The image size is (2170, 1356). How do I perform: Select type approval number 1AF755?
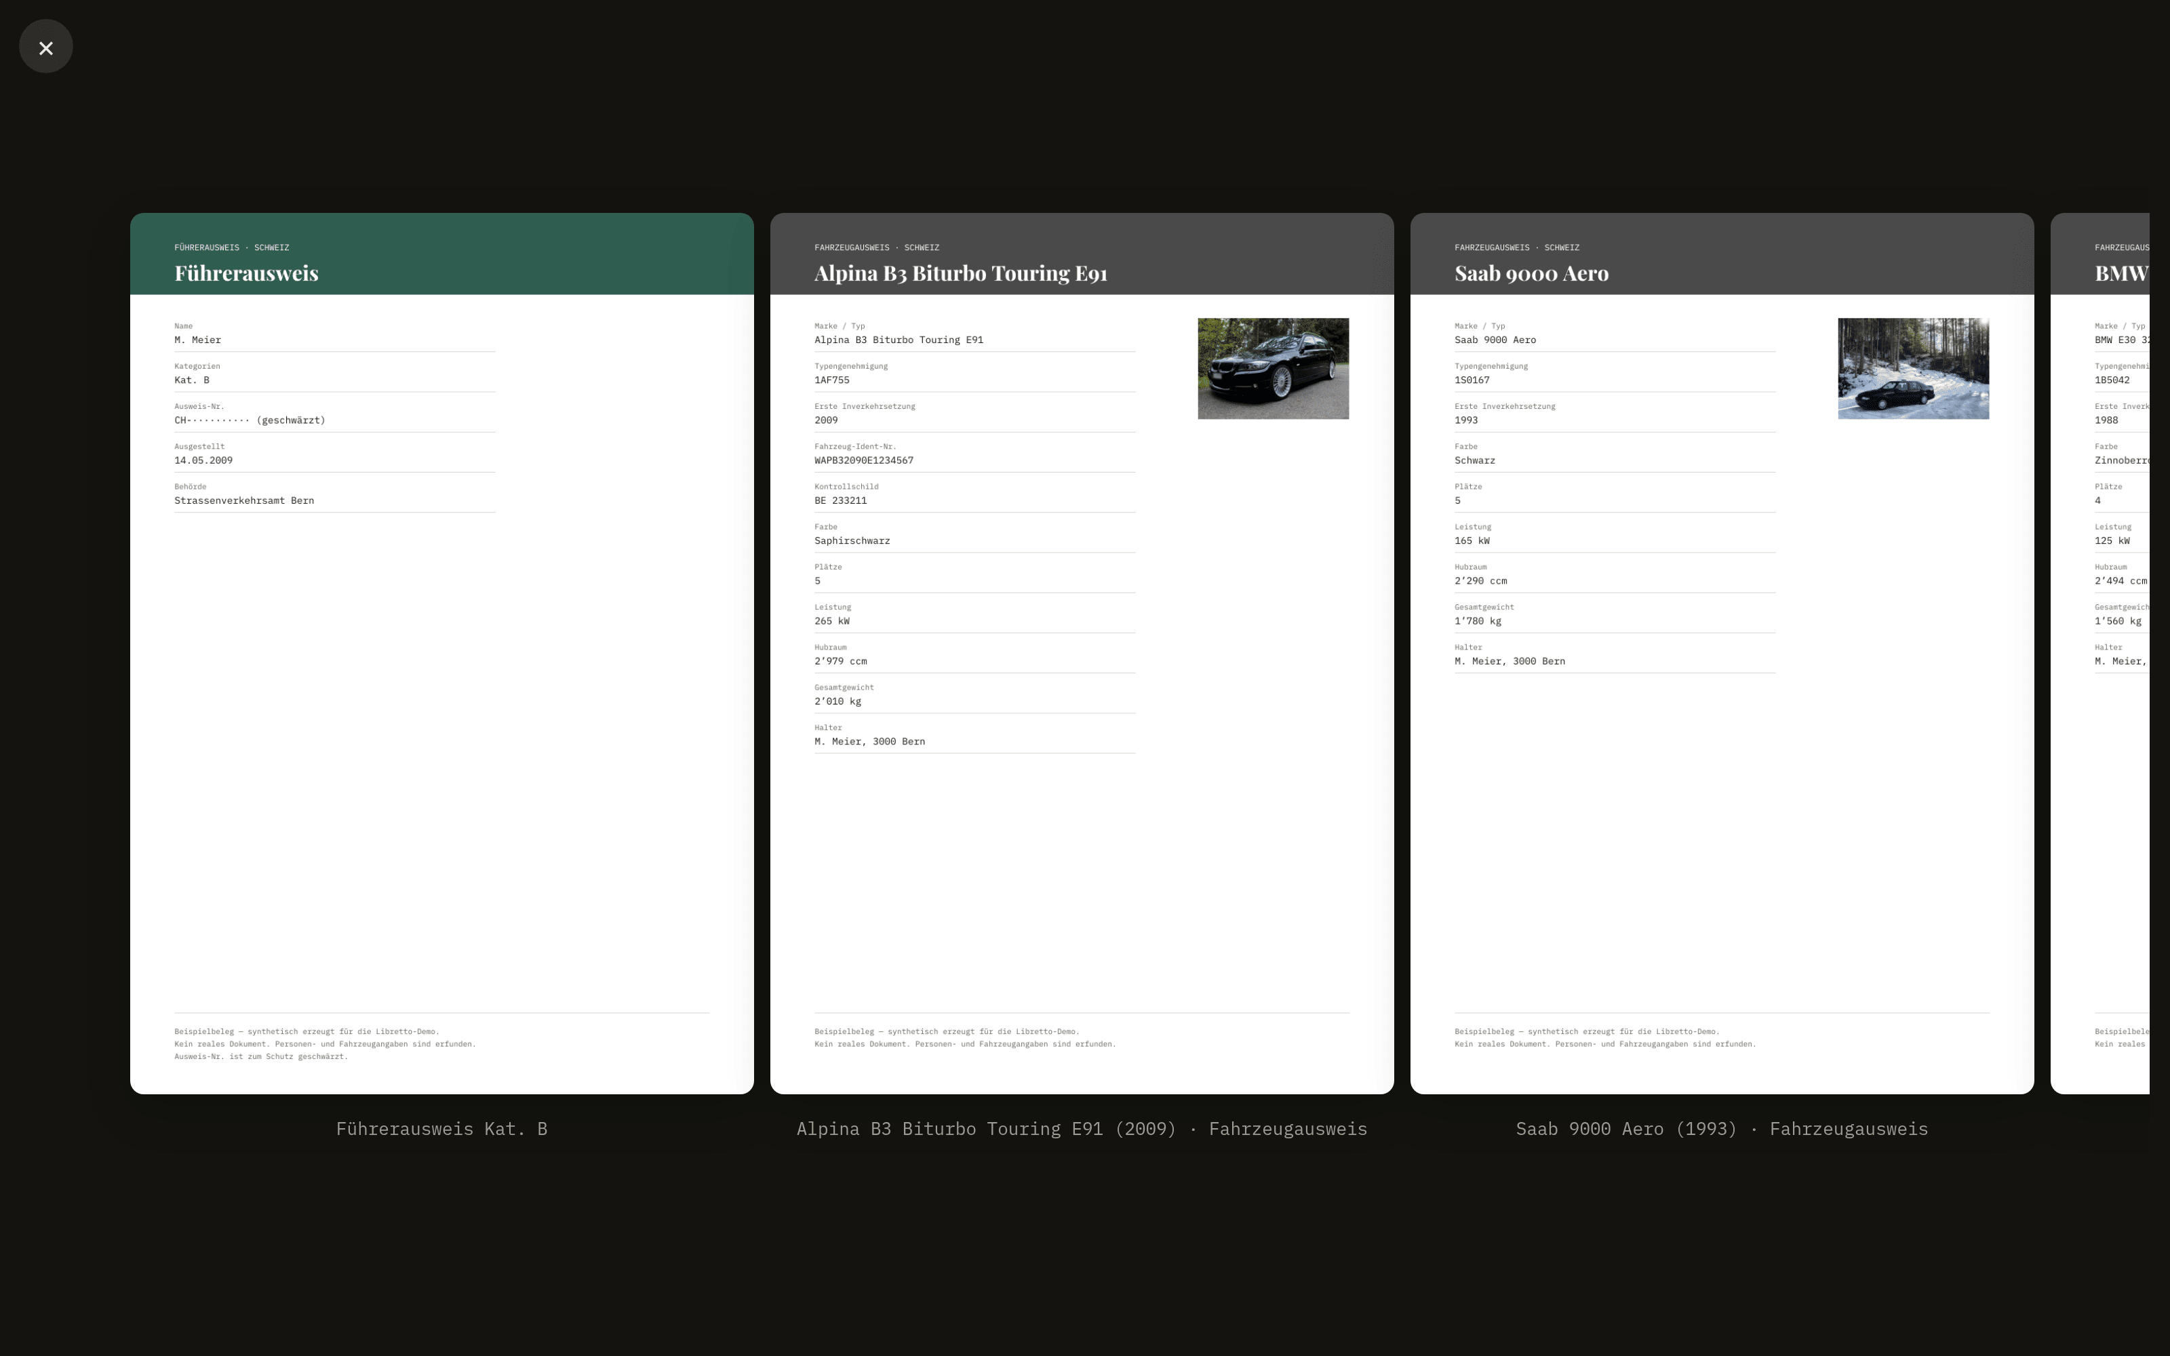[x=832, y=380]
